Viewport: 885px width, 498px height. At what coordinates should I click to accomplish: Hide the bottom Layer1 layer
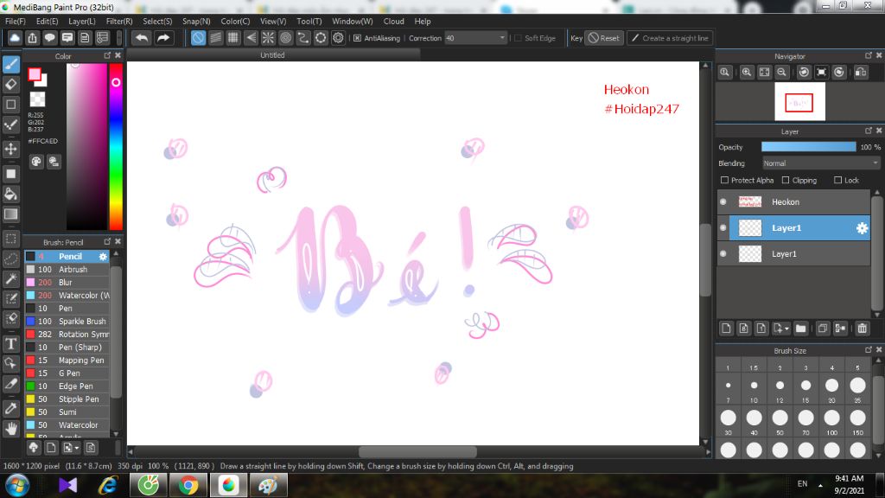pyautogui.click(x=723, y=253)
